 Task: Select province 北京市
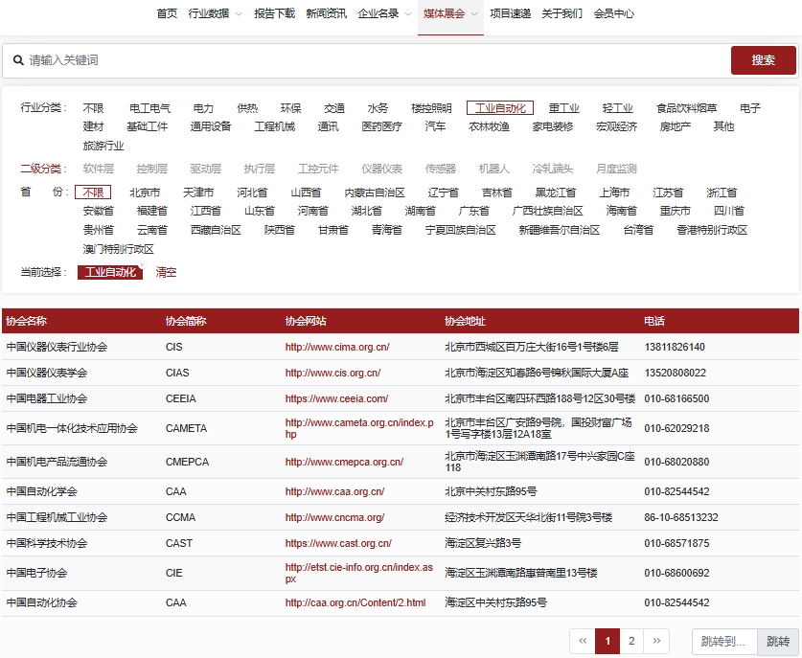click(145, 193)
